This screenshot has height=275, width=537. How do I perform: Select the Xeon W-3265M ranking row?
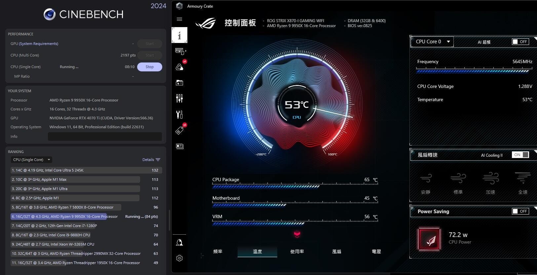pos(86,244)
